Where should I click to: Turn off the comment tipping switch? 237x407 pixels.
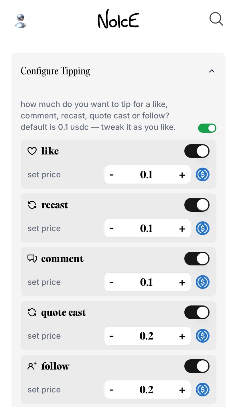tap(197, 259)
